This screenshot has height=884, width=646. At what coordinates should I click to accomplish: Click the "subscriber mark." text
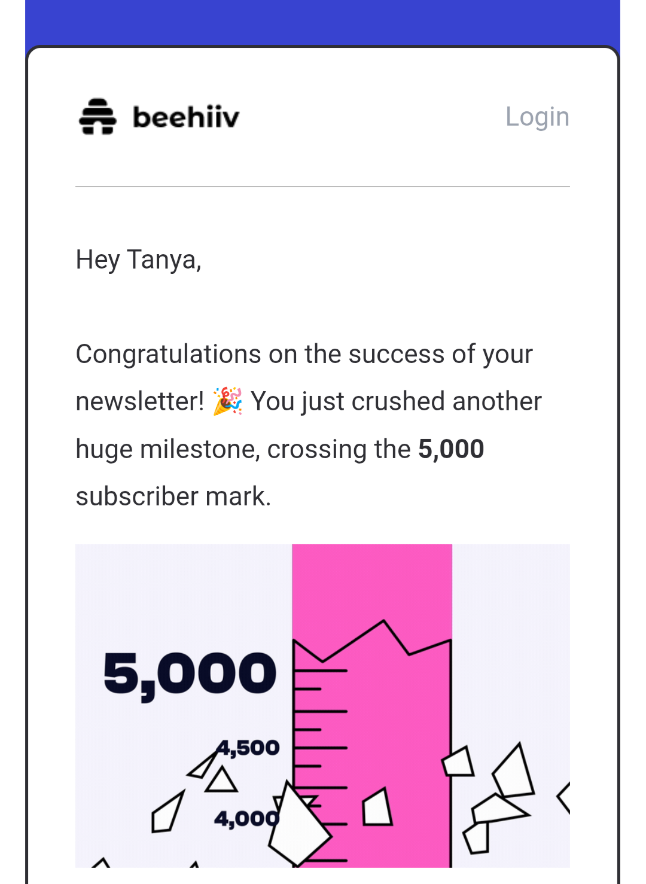point(173,496)
